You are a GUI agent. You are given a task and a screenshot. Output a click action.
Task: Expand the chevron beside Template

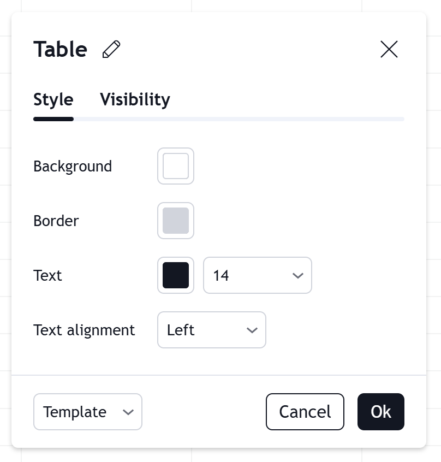point(128,412)
